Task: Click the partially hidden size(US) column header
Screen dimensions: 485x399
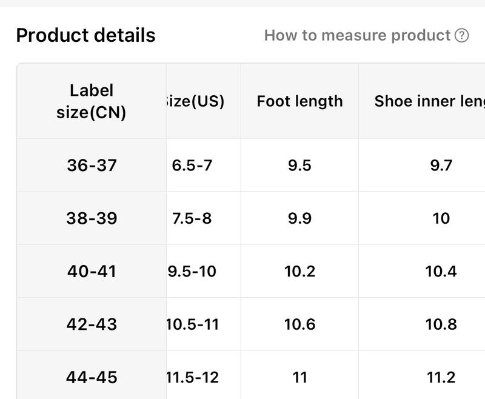Action: pos(195,101)
